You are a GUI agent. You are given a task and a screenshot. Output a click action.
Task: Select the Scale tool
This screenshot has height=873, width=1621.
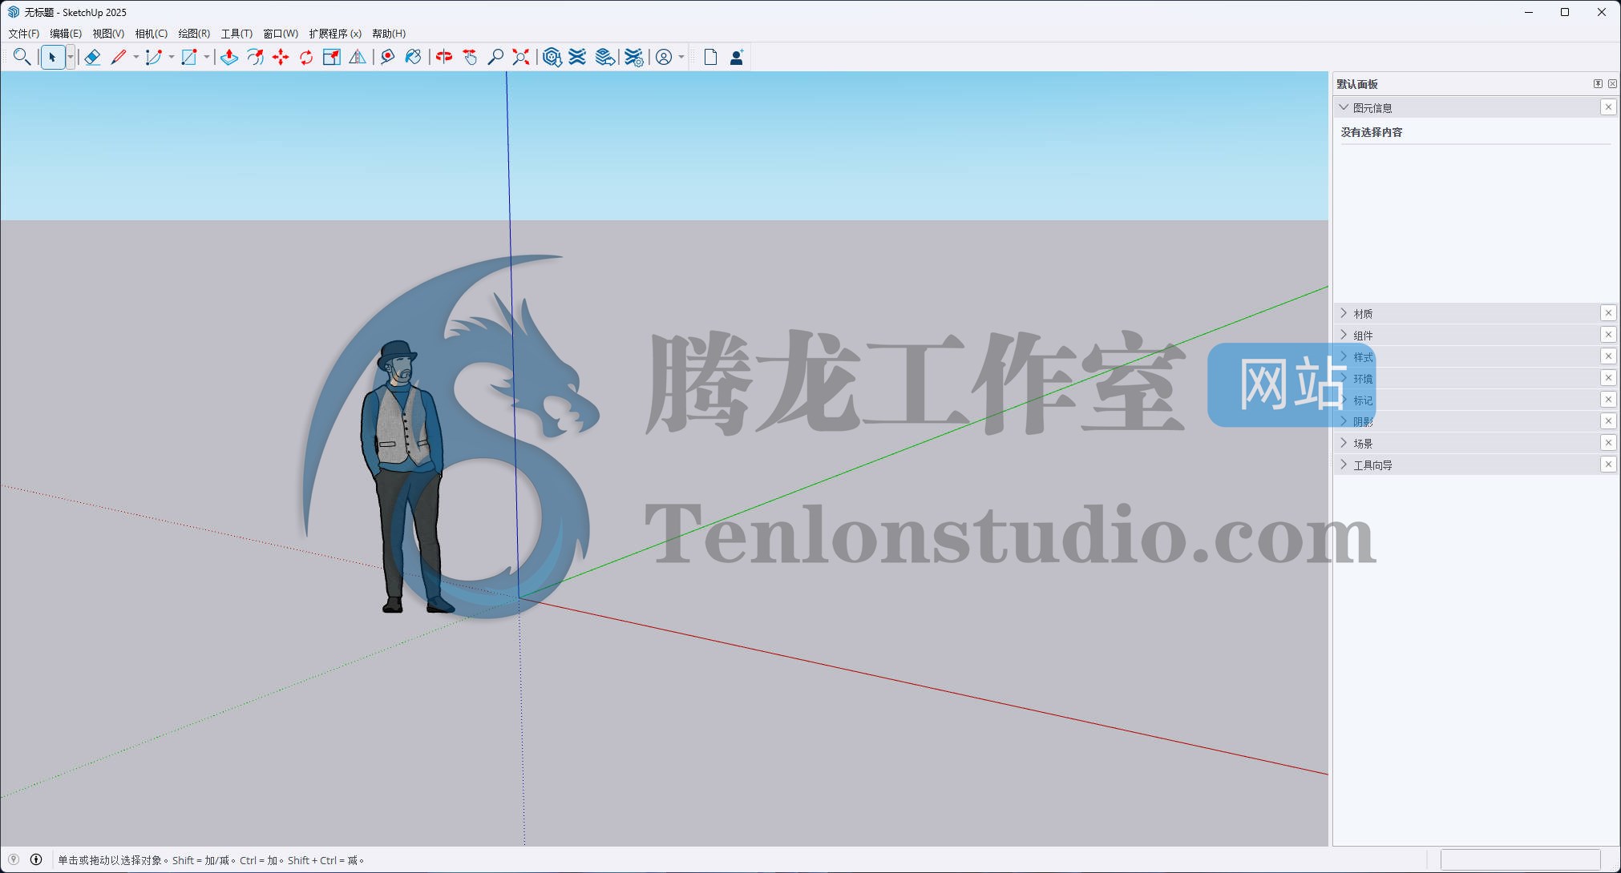tap(331, 57)
